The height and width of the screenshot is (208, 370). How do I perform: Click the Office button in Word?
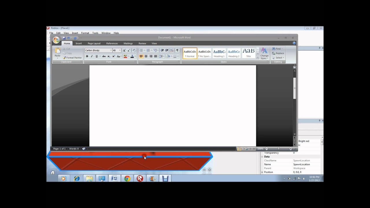coord(56,40)
